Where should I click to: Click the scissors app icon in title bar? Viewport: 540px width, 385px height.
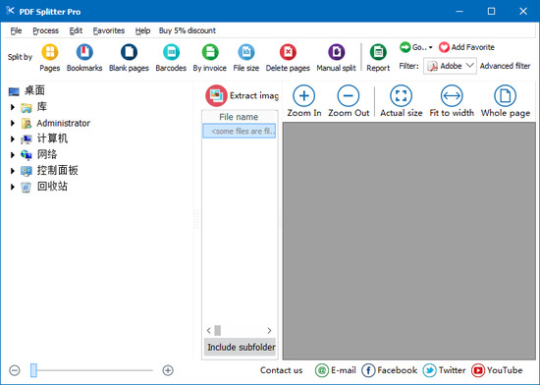click(x=10, y=11)
